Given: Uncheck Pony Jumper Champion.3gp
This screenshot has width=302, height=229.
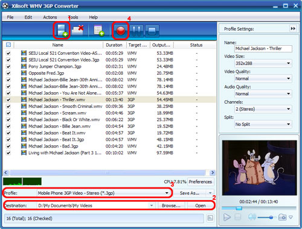Looking at the screenshot, I should 8,66.
